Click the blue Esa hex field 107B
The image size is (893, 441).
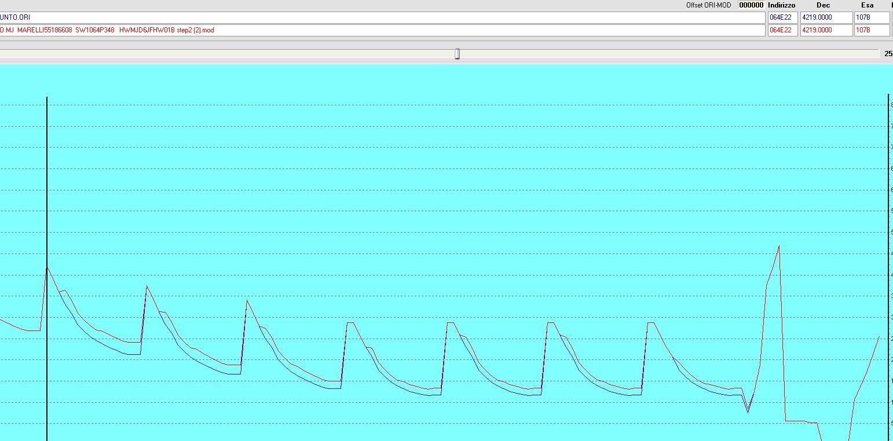tap(871, 17)
